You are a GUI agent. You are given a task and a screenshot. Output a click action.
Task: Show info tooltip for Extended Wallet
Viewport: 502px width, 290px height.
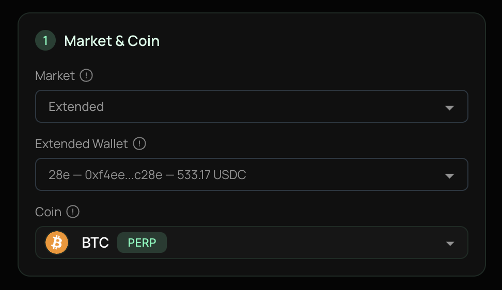click(139, 144)
